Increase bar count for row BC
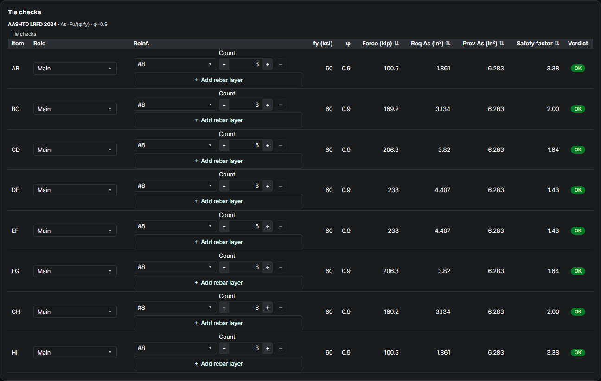This screenshot has height=381, width=601. (267, 105)
